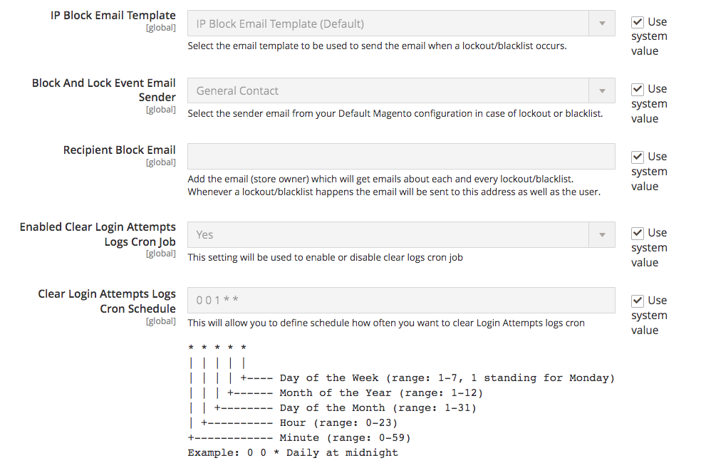Click the help text about lockout email template
This screenshot has width=701, height=473.
click(377, 46)
